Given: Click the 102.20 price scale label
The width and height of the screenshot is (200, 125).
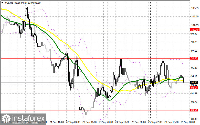Looking at the screenshot, I should pyautogui.click(x=195, y=17).
